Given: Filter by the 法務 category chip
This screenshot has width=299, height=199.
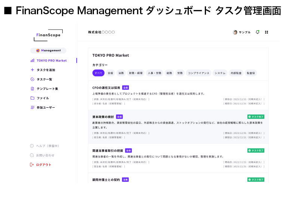Looking at the screenshot, I should (x=121, y=73).
